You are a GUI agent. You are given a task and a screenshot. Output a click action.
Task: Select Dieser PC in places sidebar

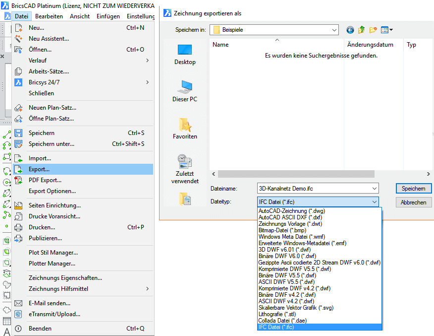point(185,91)
